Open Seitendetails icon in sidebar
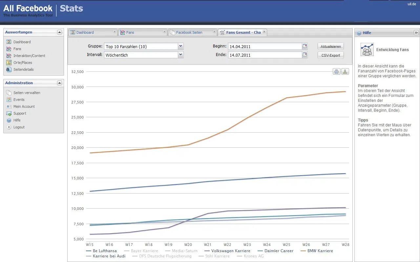420x262 pixels. pyautogui.click(x=9, y=69)
